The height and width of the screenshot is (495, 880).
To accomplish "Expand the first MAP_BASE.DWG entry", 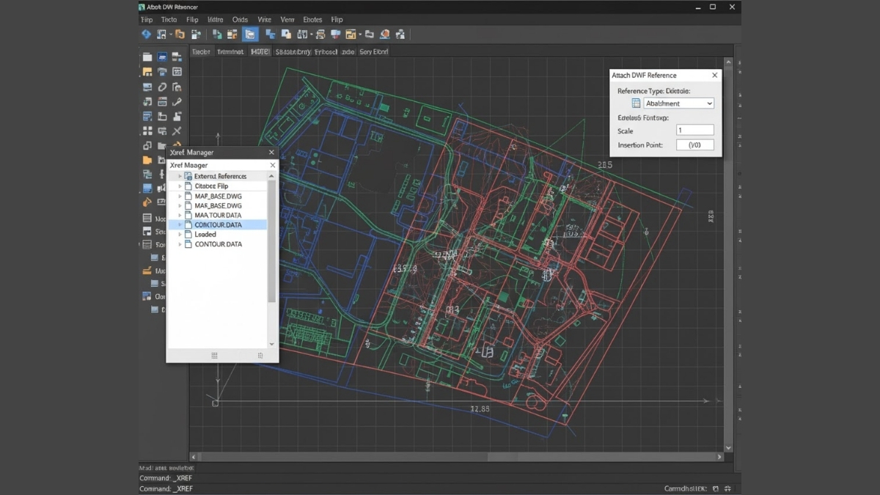I will (x=180, y=196).
